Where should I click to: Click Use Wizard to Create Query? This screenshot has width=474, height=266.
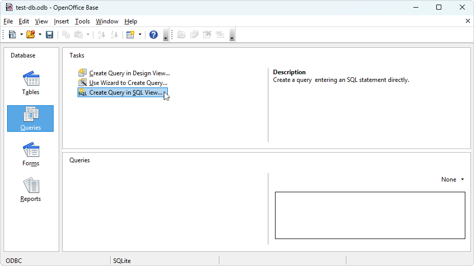128,83
